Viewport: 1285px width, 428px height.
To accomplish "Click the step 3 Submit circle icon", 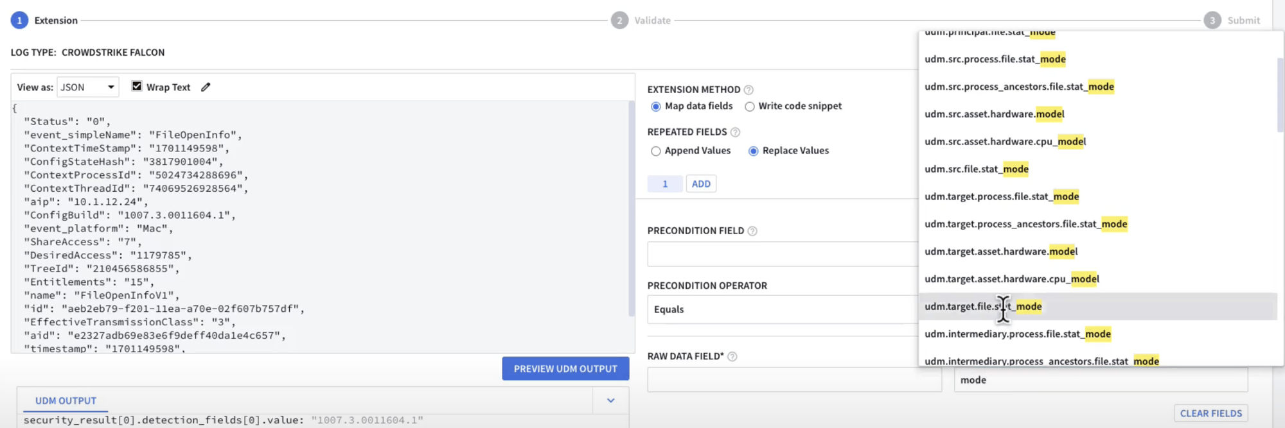I will pyautogui.click(x=1212, y=21).
